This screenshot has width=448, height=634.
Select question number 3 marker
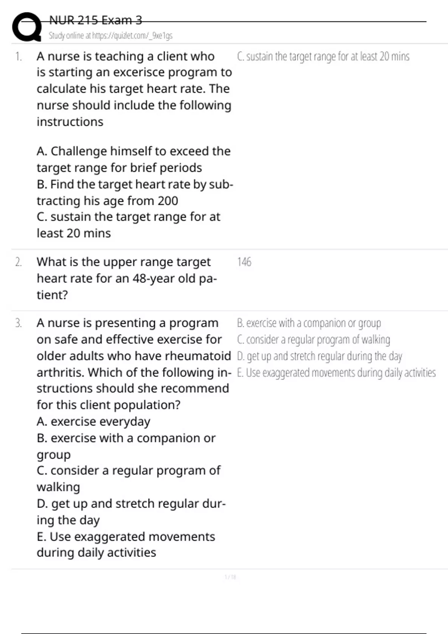click(x=18, y=323)
